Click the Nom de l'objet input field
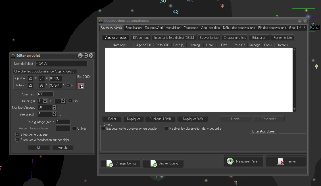This screenshot has width=321, height=186. (61, 63)
